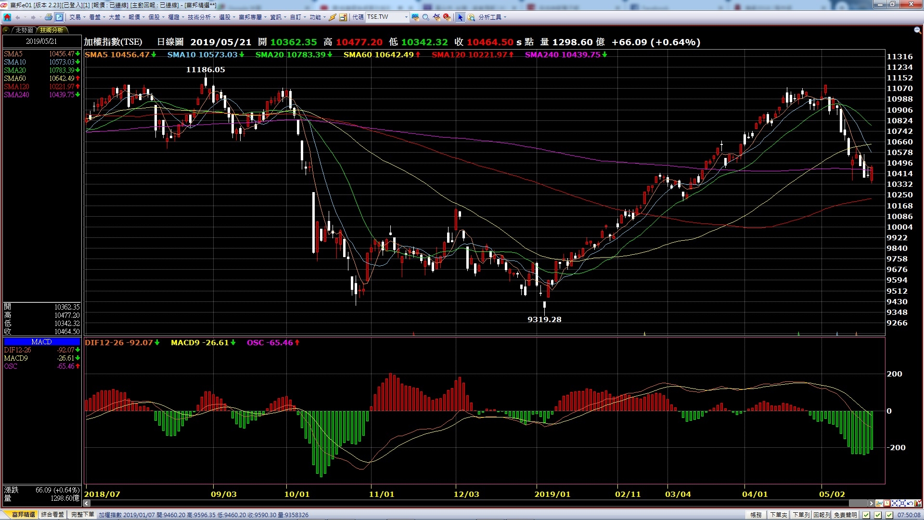
Task: Click the 免責聲明 button
Action: pyautogui.click(x=845, y=515)
